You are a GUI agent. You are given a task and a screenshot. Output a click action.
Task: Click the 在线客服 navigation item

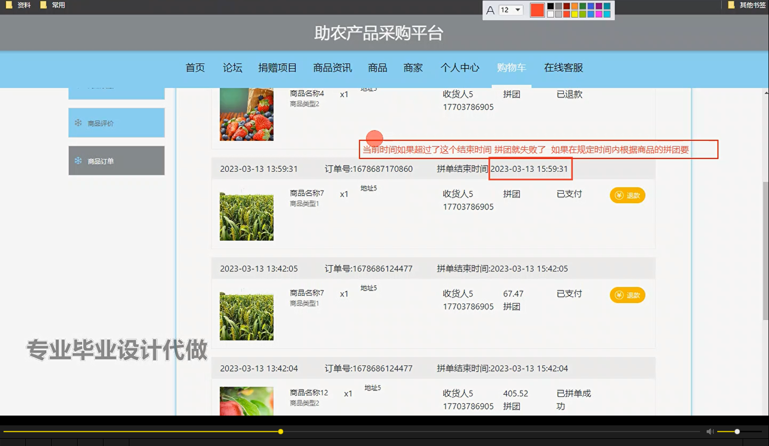pyautogui.click(x=563, y=67)
